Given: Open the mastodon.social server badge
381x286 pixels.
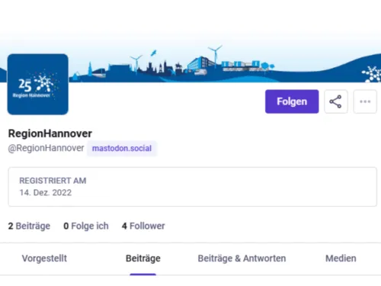Looking at the screenshot, I should pos(122,148).
